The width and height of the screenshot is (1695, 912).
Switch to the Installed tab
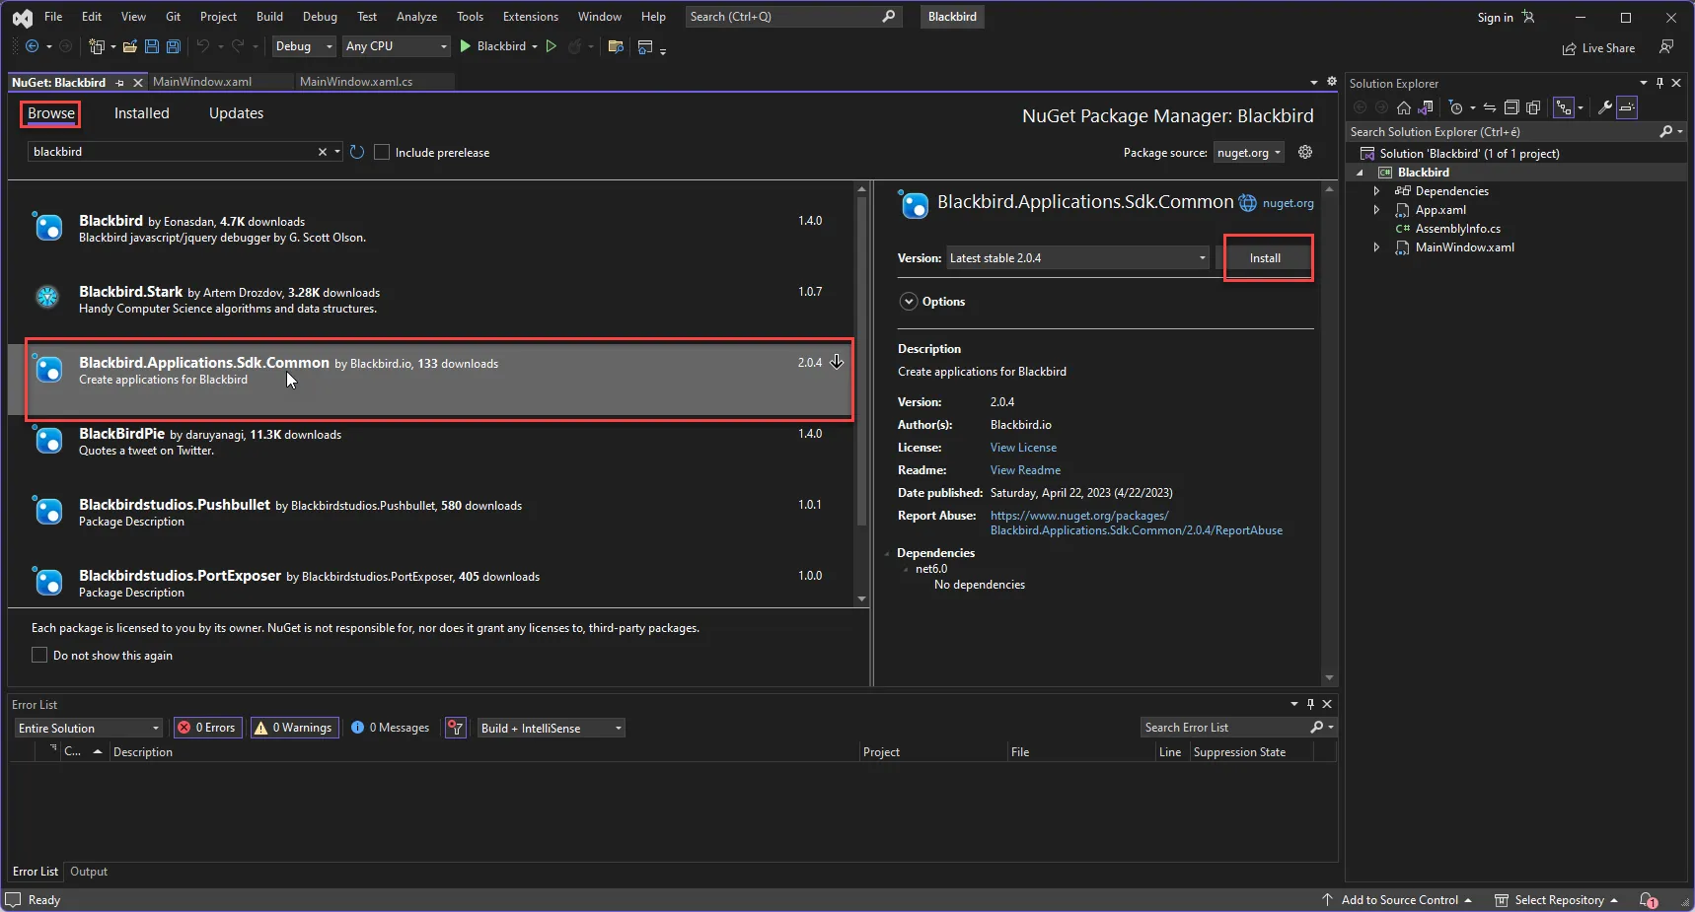[142, 113]
